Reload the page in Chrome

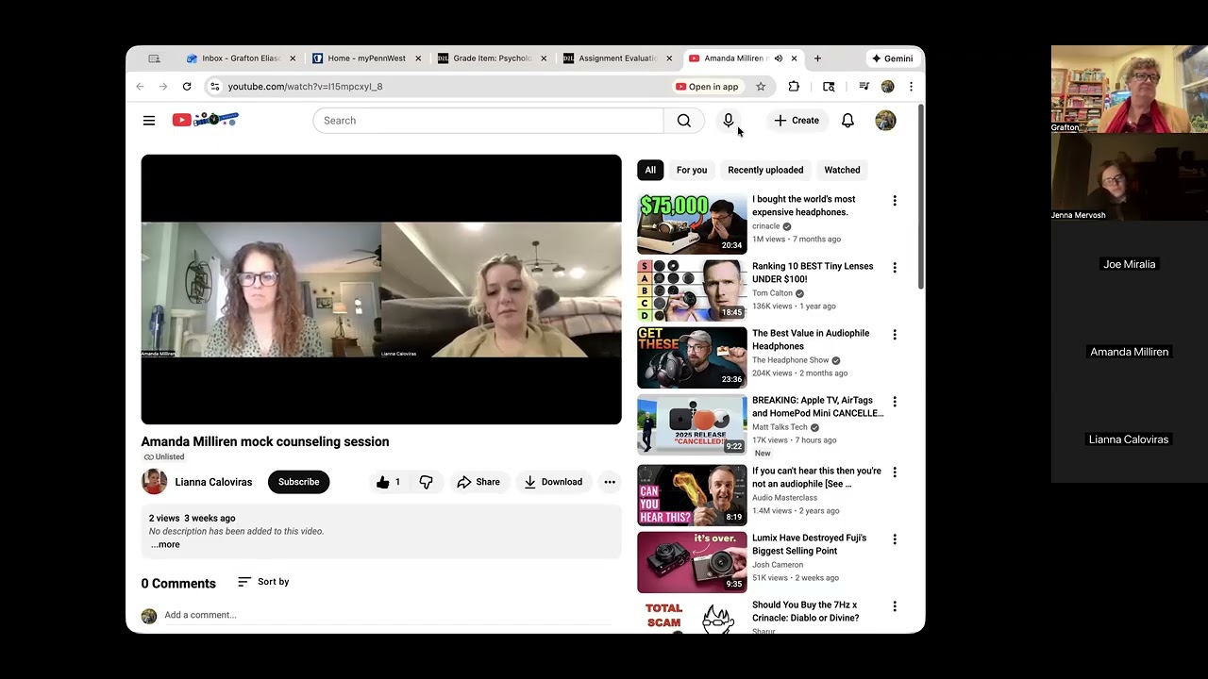(187, 87)
